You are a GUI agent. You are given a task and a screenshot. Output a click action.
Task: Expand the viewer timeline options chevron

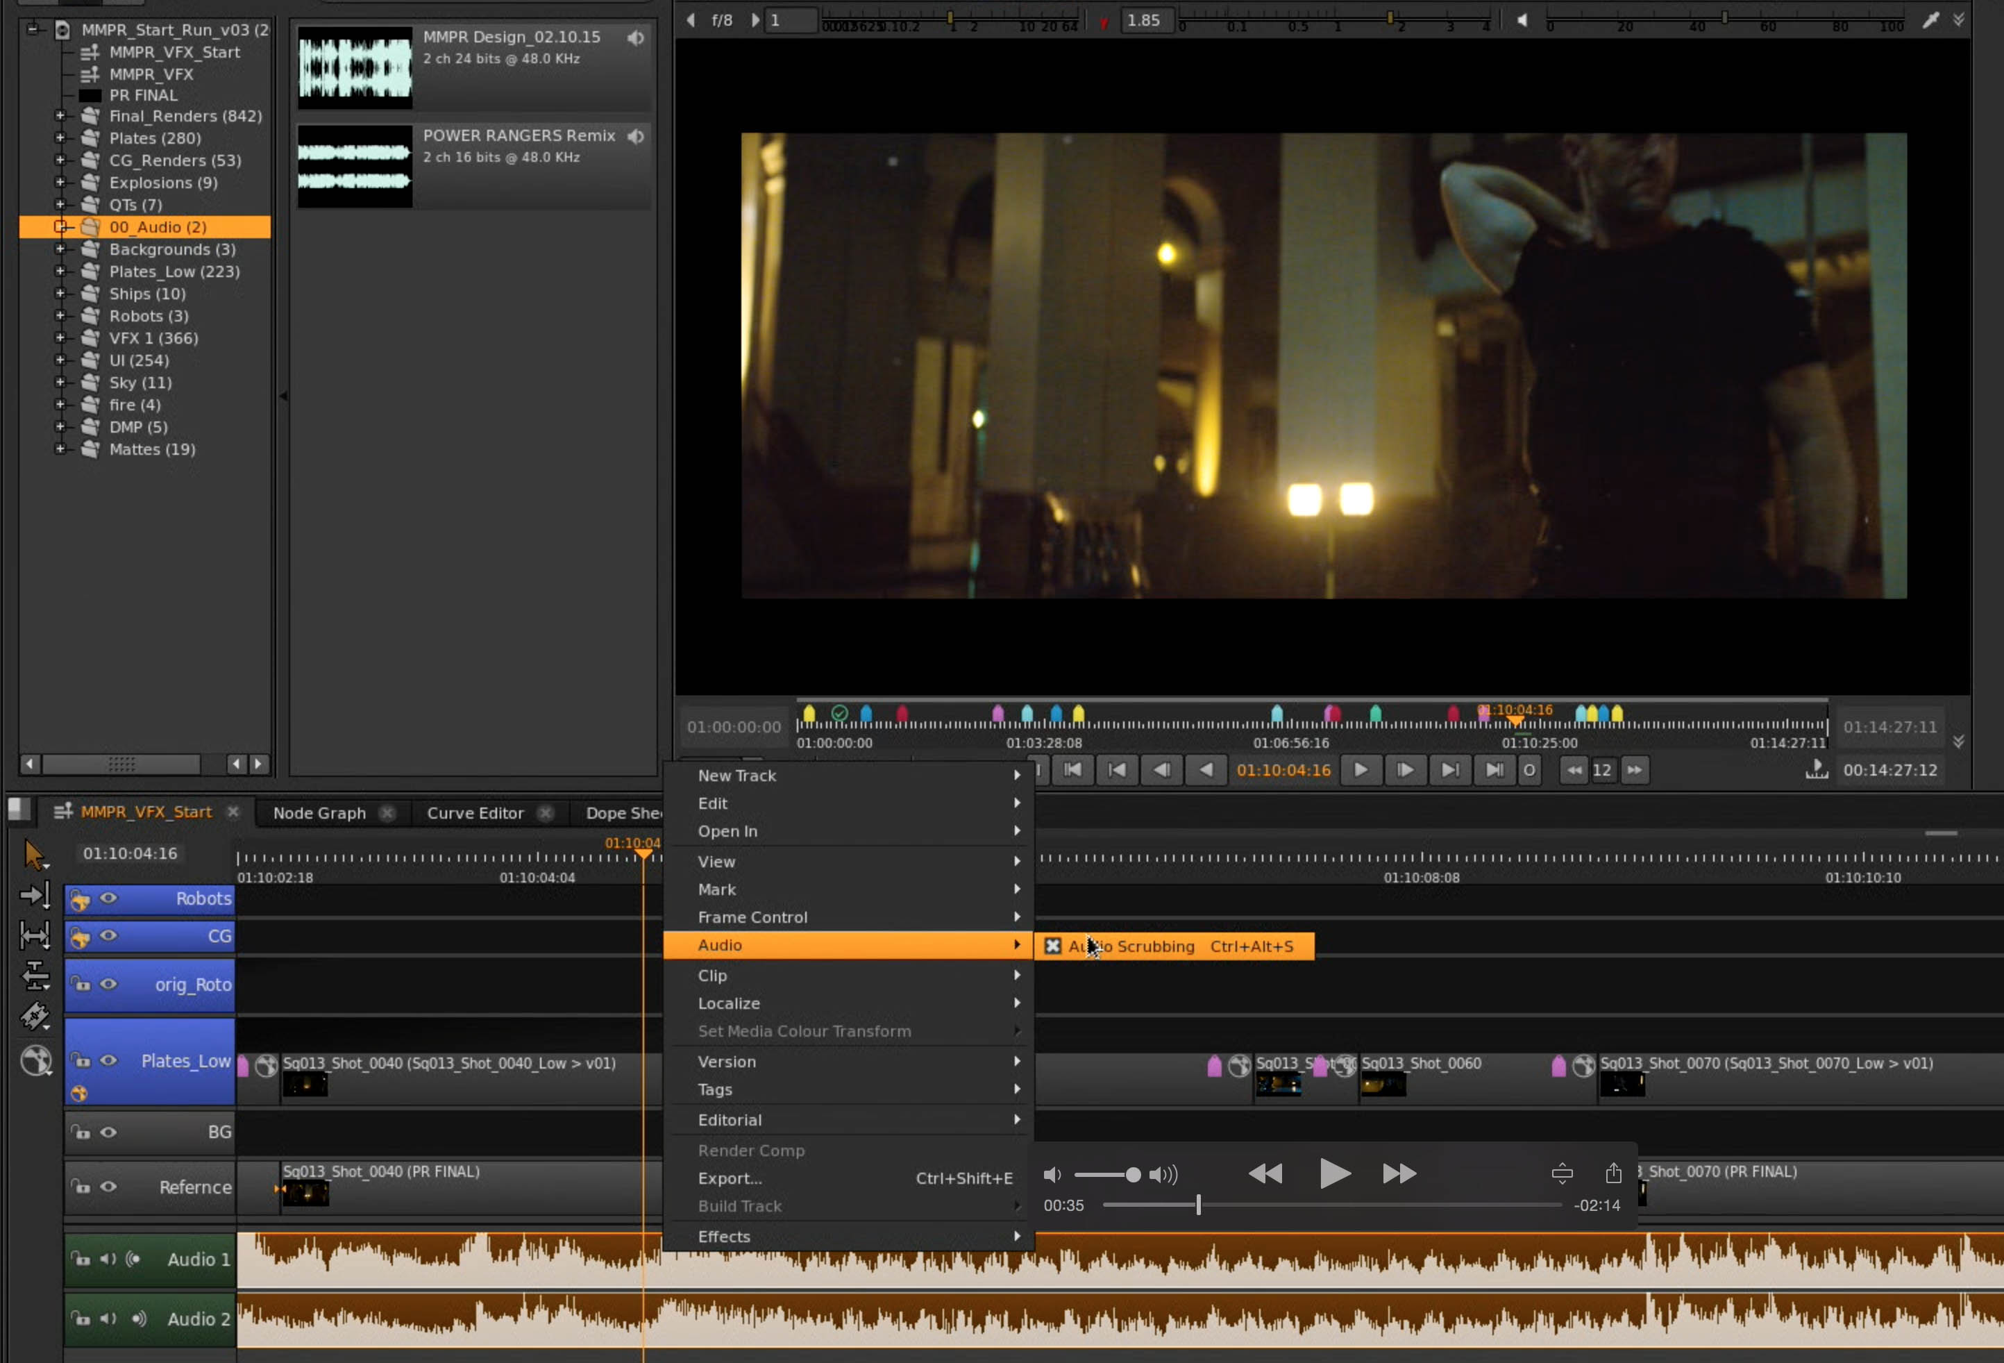coord(1958,742)
